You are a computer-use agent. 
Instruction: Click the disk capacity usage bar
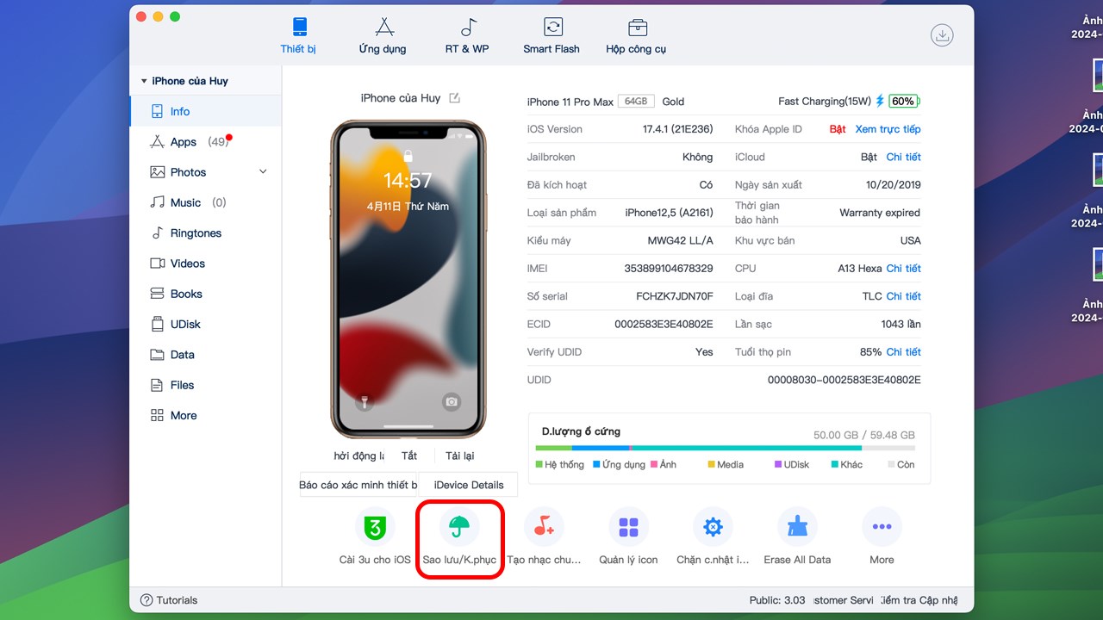tap(725, 448)
